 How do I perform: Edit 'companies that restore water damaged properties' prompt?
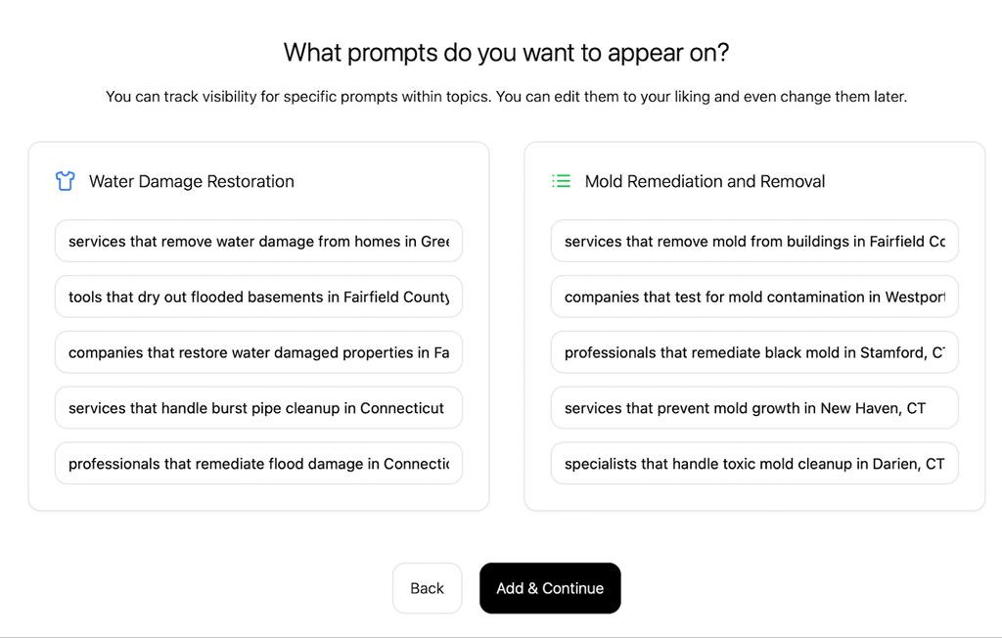tap(258, 352)
